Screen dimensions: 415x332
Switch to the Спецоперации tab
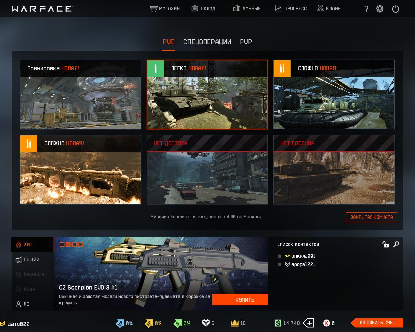pyautogui.click(x=207, y=42)
